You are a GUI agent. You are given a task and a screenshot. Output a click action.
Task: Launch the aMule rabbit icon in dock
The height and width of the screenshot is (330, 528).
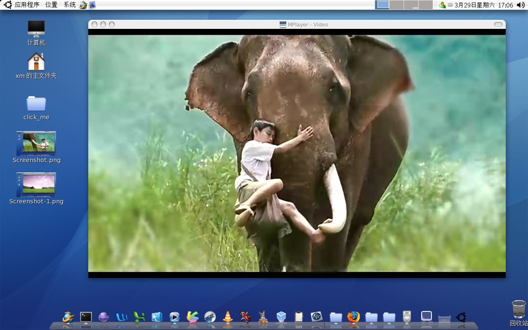click(x=263, y=317)
